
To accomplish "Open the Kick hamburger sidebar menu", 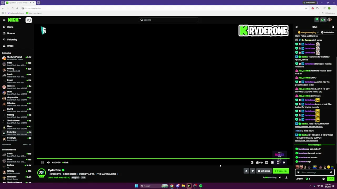I will (4, 20).
